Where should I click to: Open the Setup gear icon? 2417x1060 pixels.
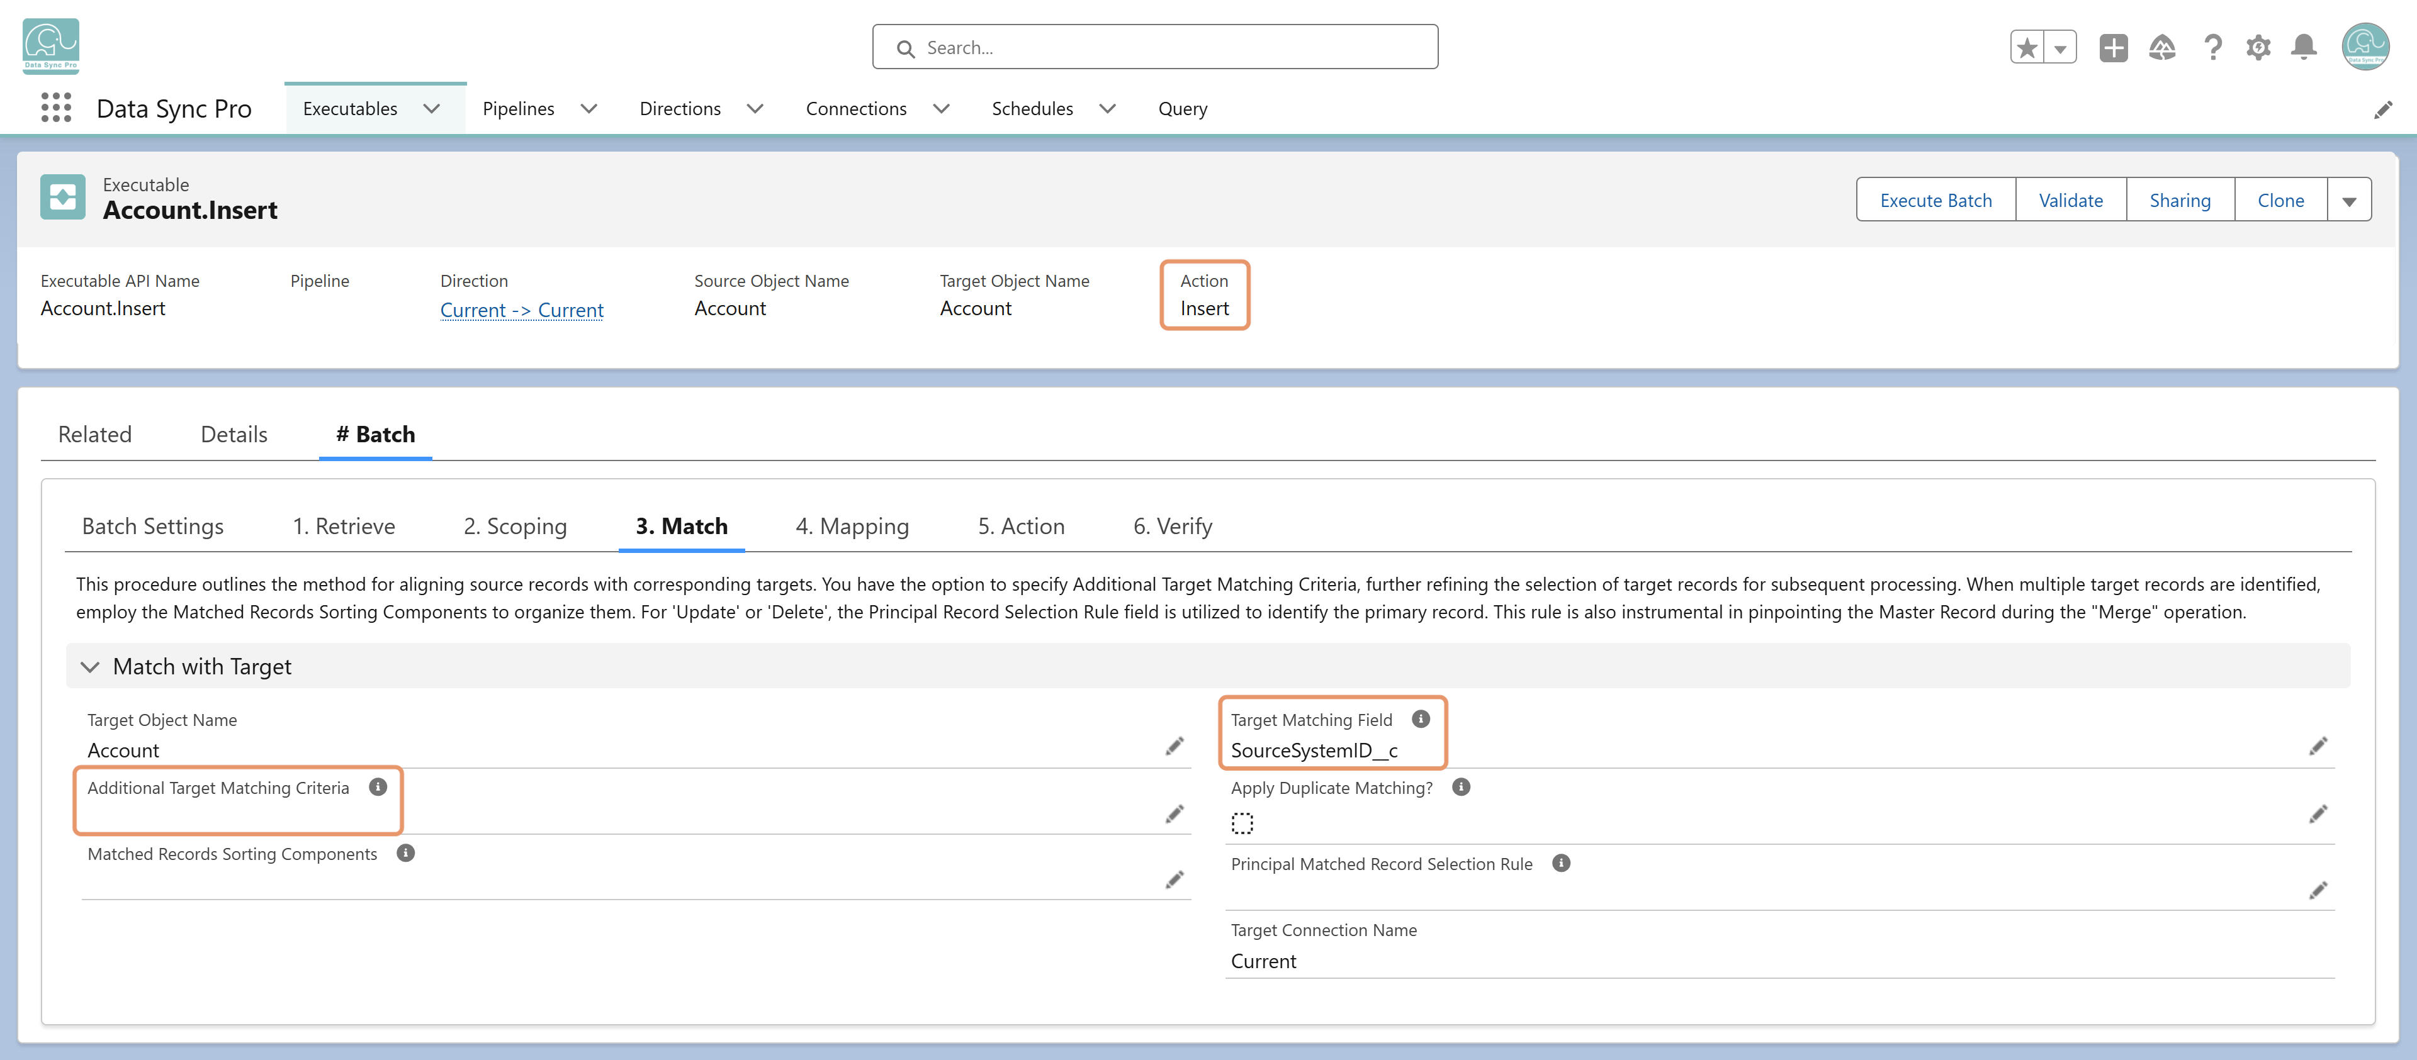(x=2258, y=47)
